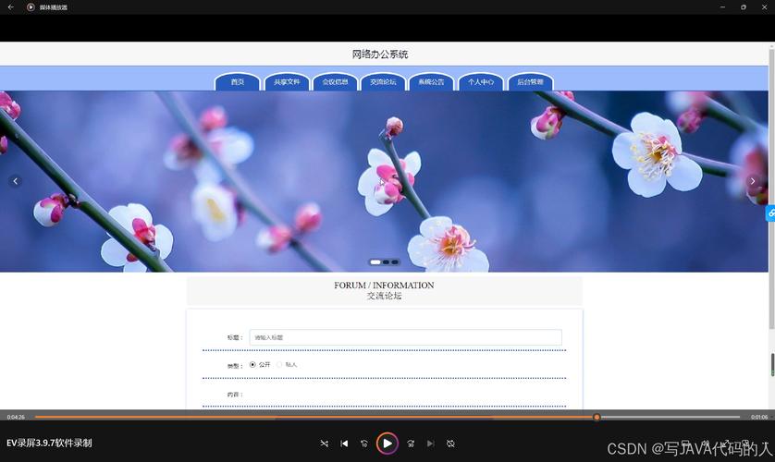Click the 内容 content label
Screen dimensions: 775x462
pos(235,395)
